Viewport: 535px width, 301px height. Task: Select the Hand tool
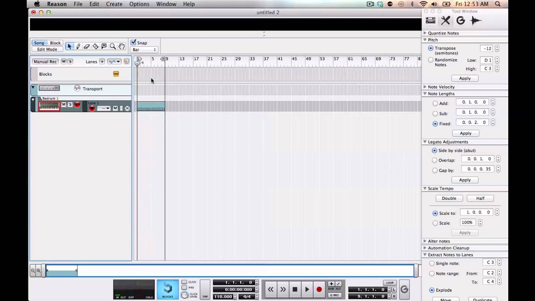(121, 46)
